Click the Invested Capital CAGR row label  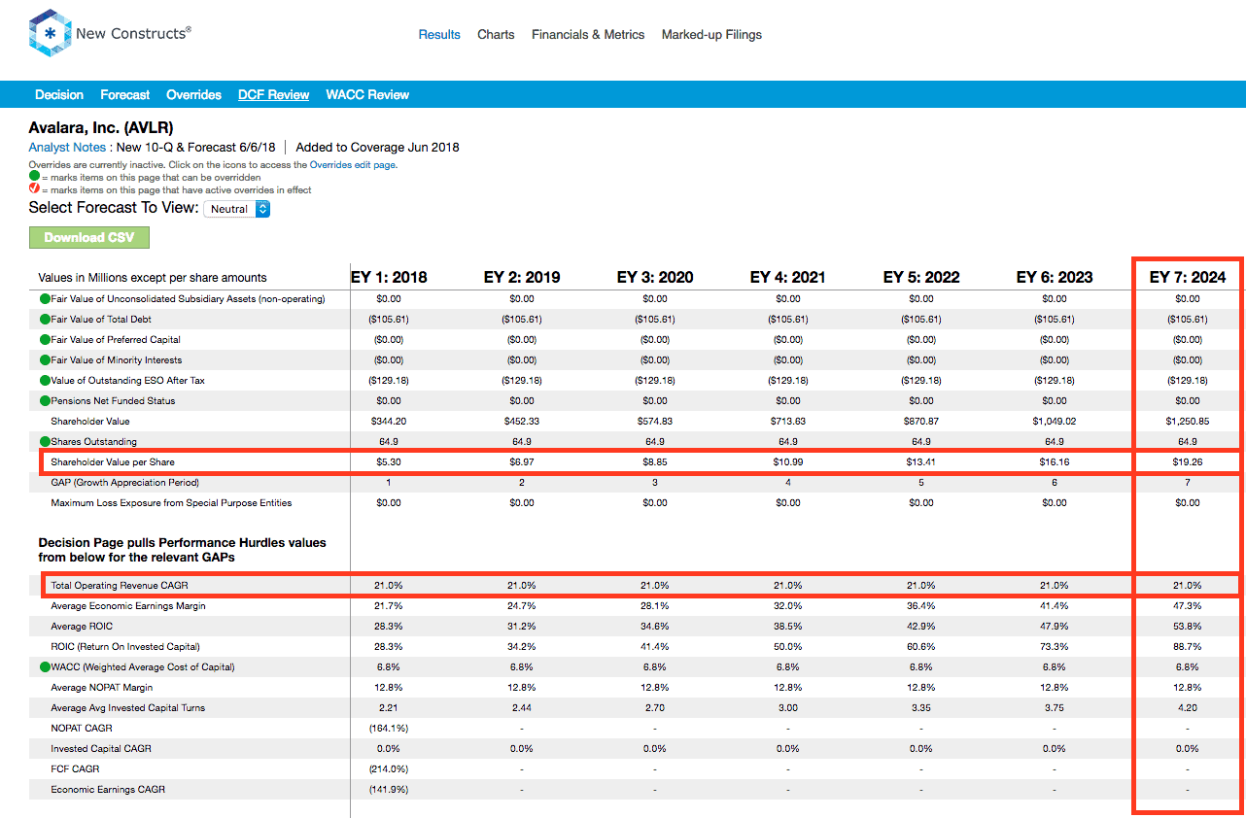click(101, 748)
